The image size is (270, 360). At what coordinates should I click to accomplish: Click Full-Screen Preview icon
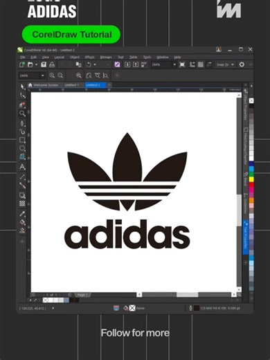182,64
